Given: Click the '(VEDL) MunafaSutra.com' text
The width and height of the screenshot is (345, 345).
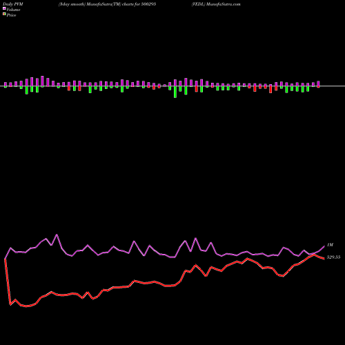Looking at the screenshot, I should [x=216, y=4].
